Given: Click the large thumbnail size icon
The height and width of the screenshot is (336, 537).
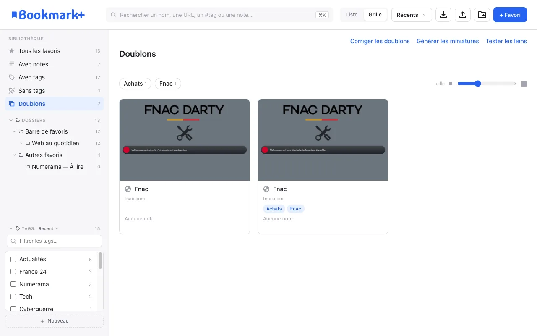Looking at the screenshot, I should 524,84.
